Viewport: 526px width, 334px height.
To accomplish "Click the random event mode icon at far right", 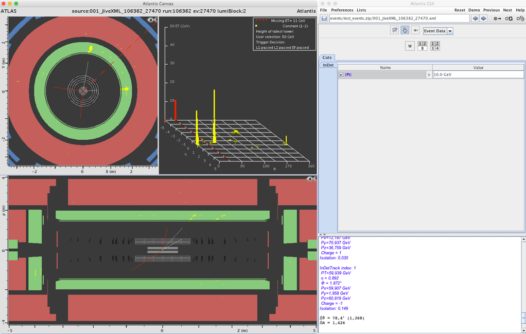I will [x=520, y=18].
